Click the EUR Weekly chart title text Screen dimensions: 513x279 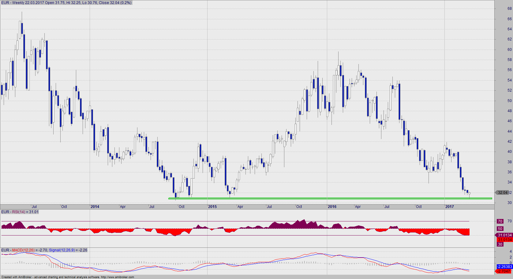point(66,3)
